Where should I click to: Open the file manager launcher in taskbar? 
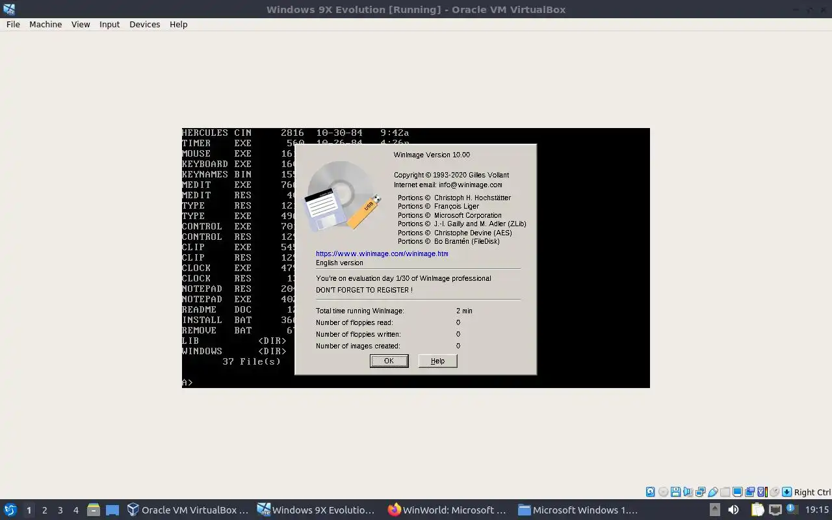(93, 510)
